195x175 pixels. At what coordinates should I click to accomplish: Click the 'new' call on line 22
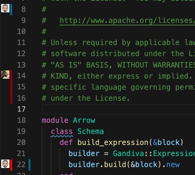(x=173, y=165)
